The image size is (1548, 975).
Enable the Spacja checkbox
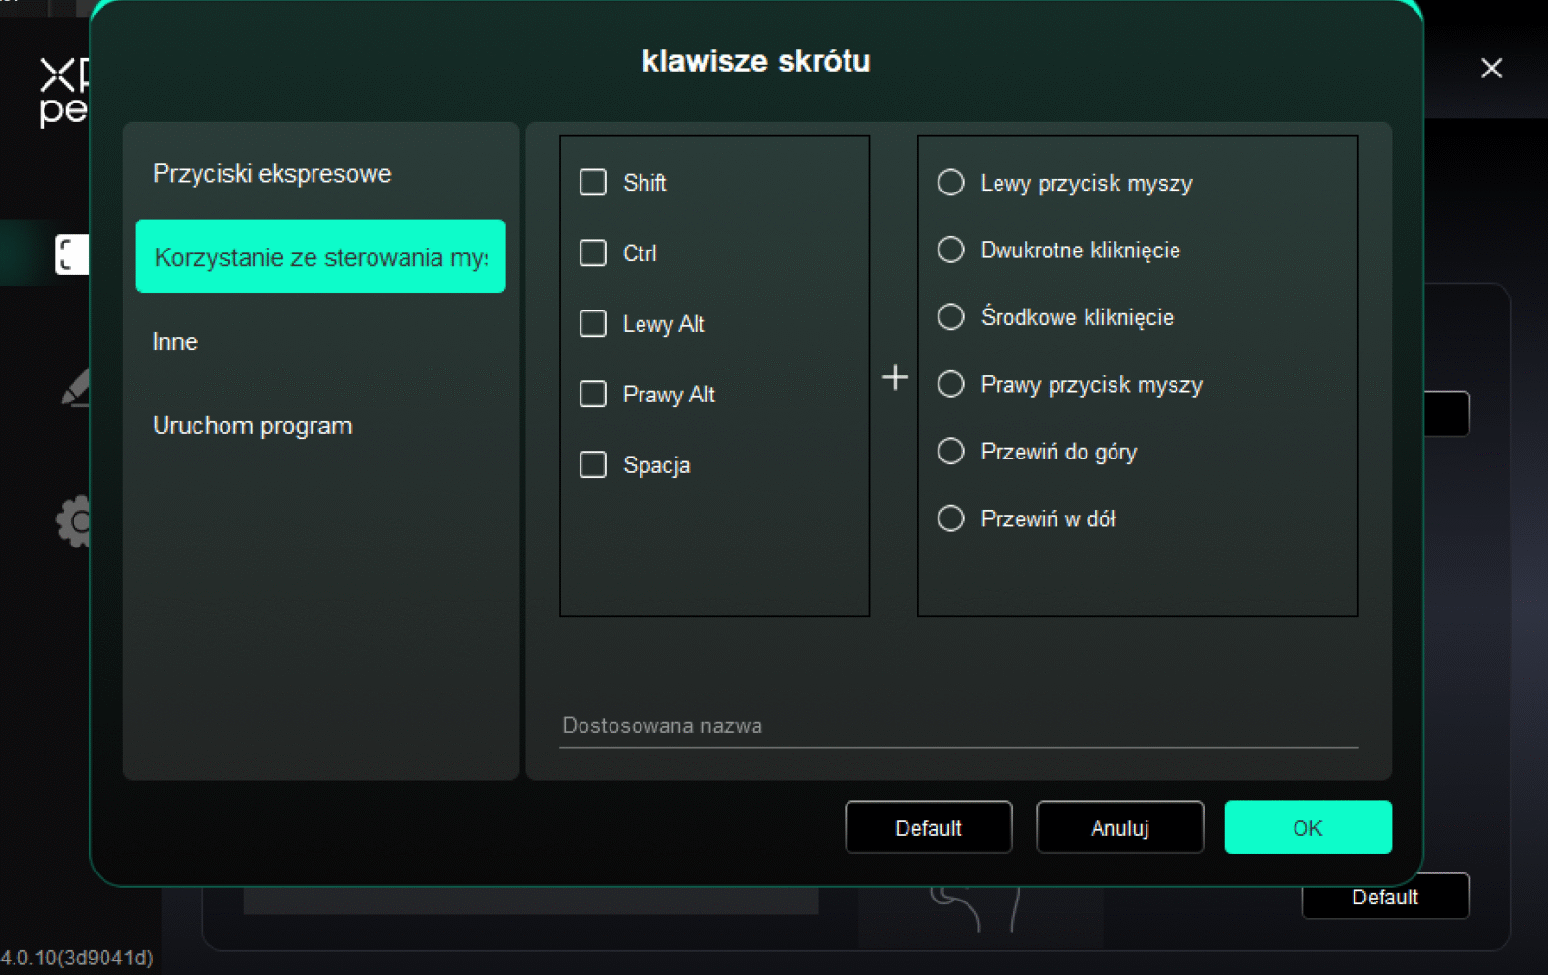[x=593, y=465]
